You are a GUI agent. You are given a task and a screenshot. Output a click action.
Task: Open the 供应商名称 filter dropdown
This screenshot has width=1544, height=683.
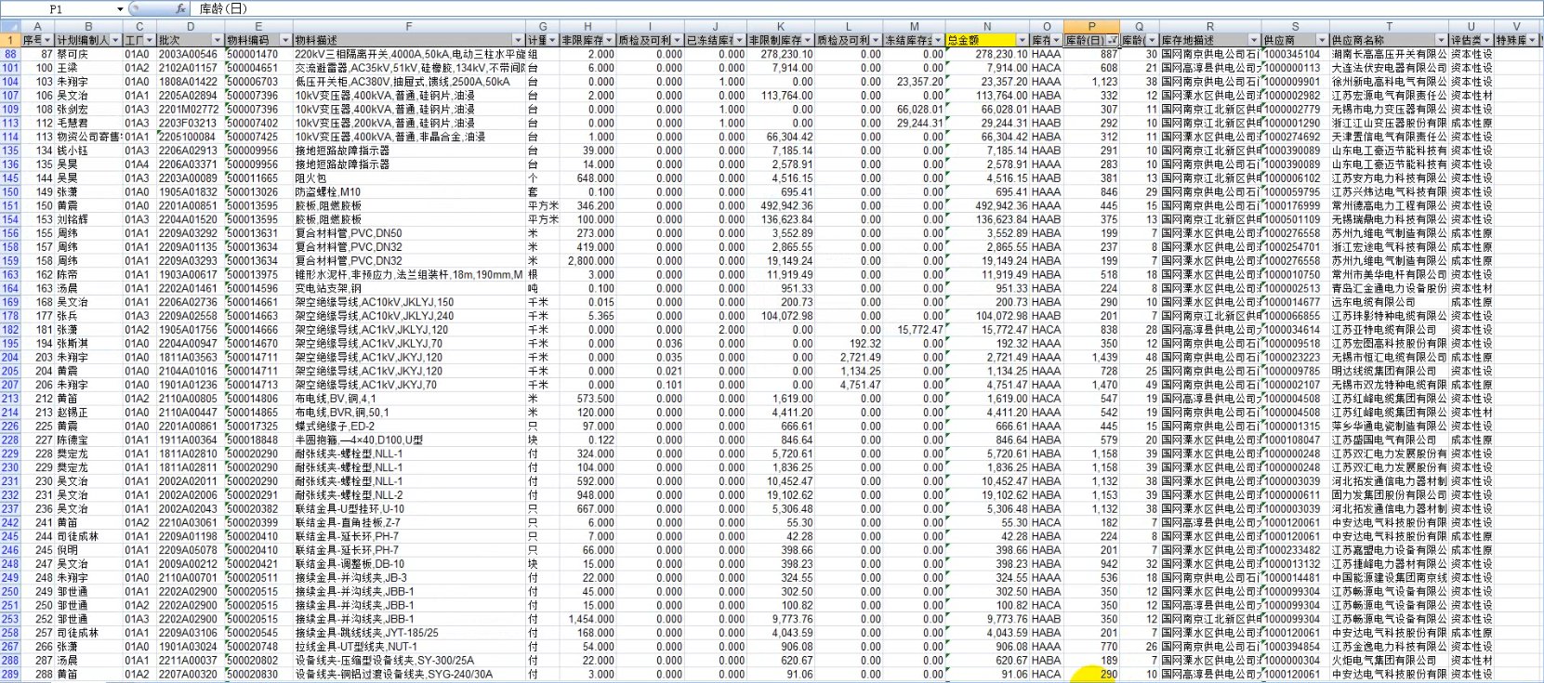tap(1440, 41)
